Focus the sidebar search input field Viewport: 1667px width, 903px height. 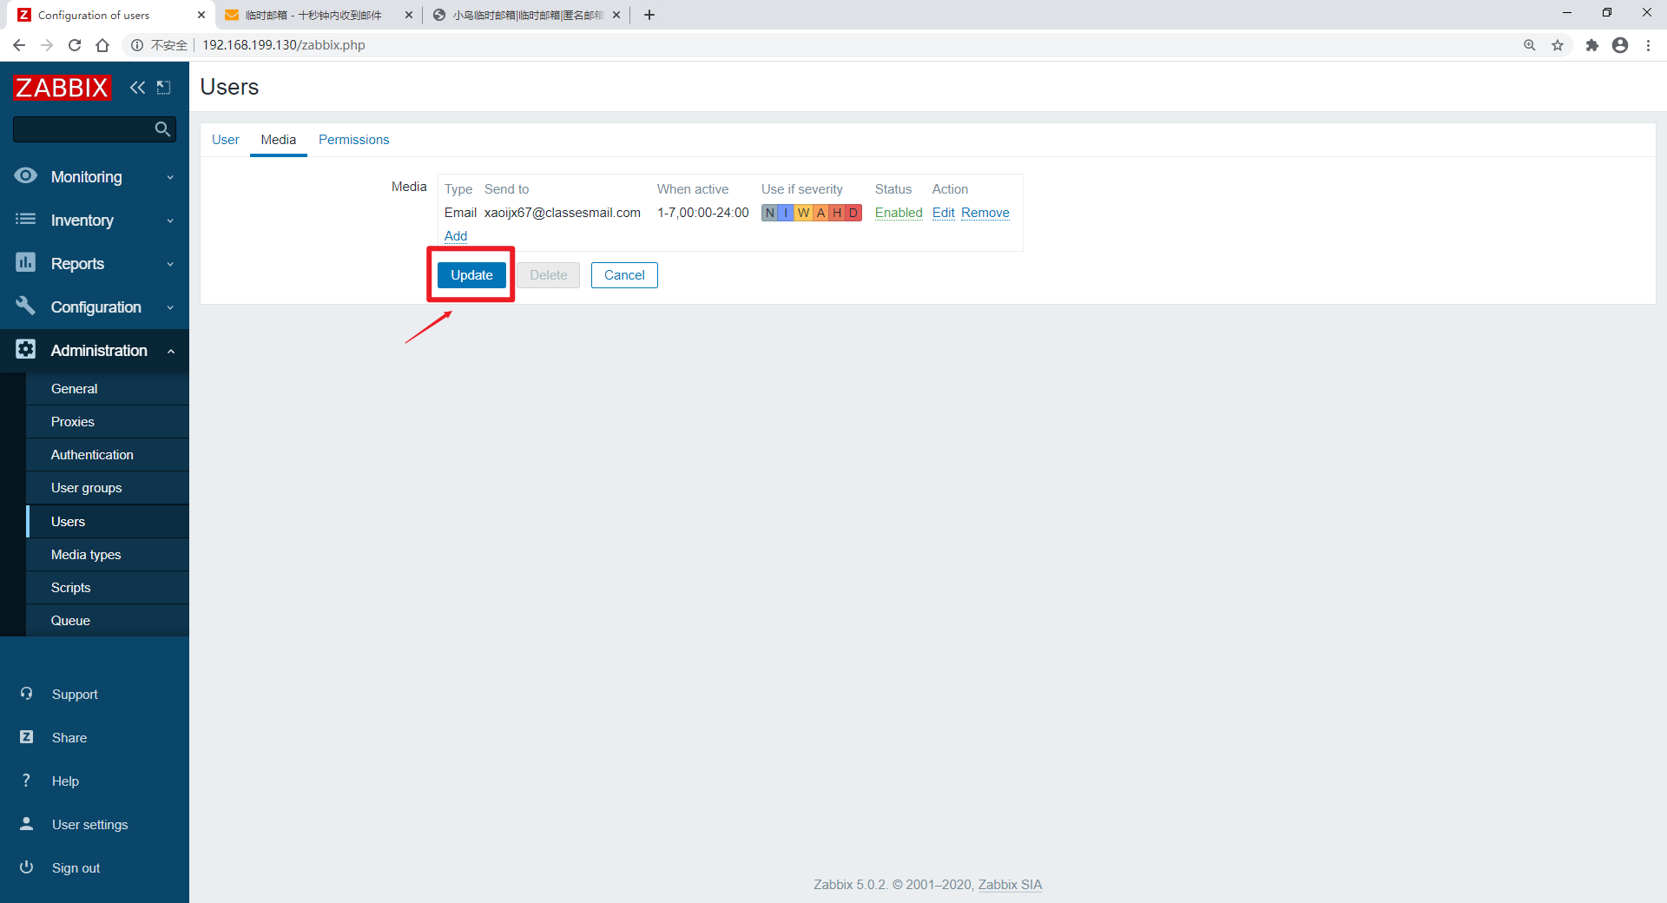click(83, 129)
